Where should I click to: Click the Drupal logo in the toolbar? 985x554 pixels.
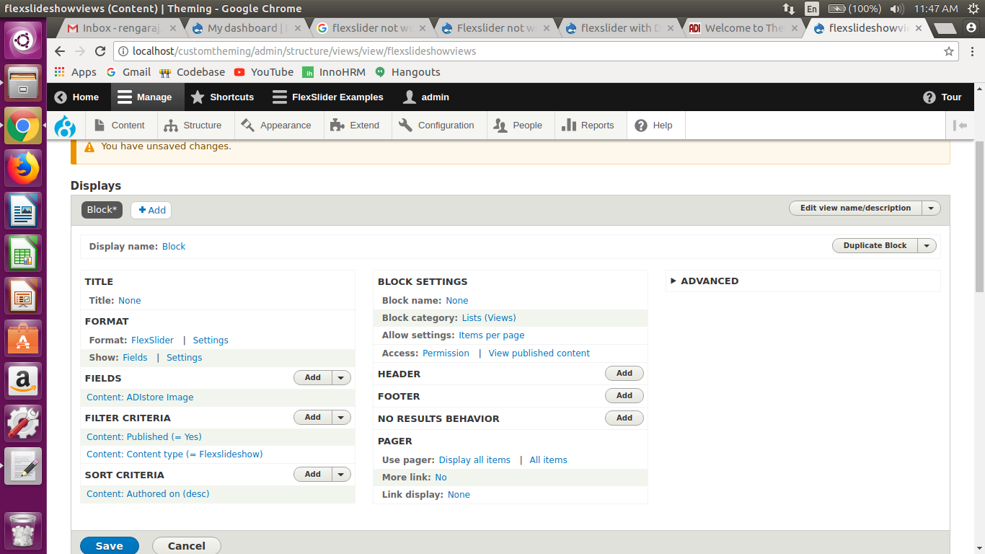66,125
